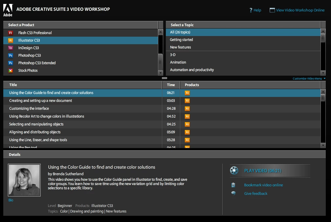This screenshot has width=331, height=222.
Task: Click the Help question mark icon
Action: click(251, 10)
